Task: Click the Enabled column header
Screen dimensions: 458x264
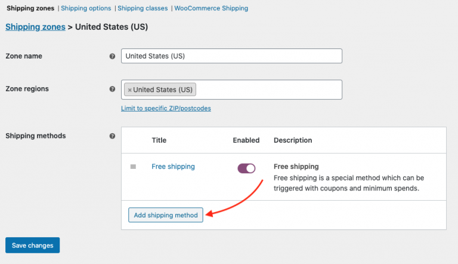Action: point(246,140)
